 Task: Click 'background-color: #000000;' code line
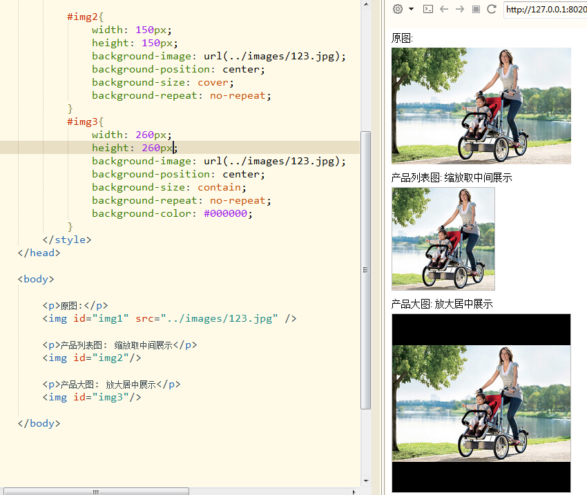172,213
